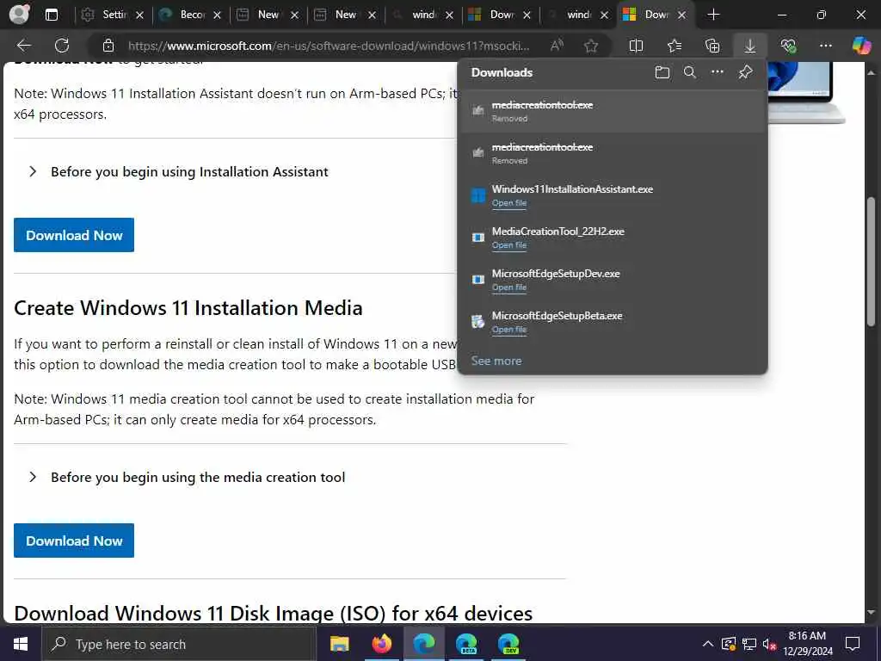Open file MicrosoftEdgeSetupBeta.exe
Viewport: 881px width, 661px height.
(x=509, y=330)
